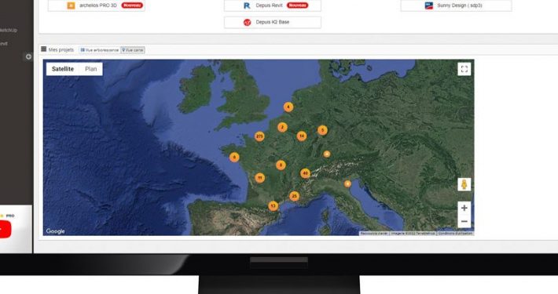Open the cluster marker labeled 14

coord(302,136)
